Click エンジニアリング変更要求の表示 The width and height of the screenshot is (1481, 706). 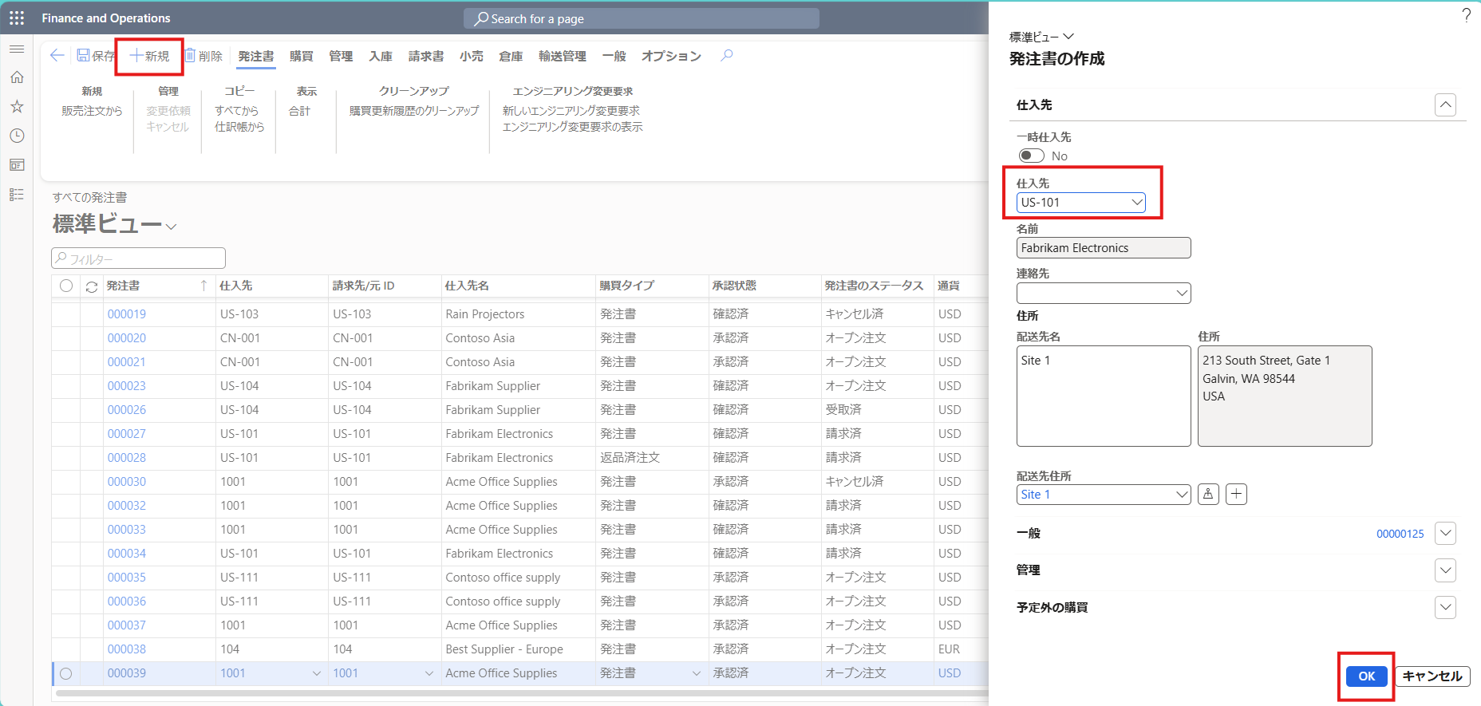[572, 127]
